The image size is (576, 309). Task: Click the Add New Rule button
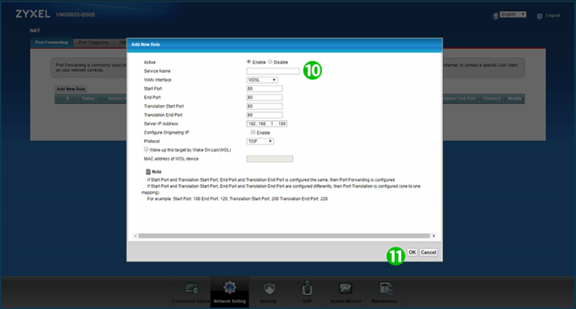[71, 89]
